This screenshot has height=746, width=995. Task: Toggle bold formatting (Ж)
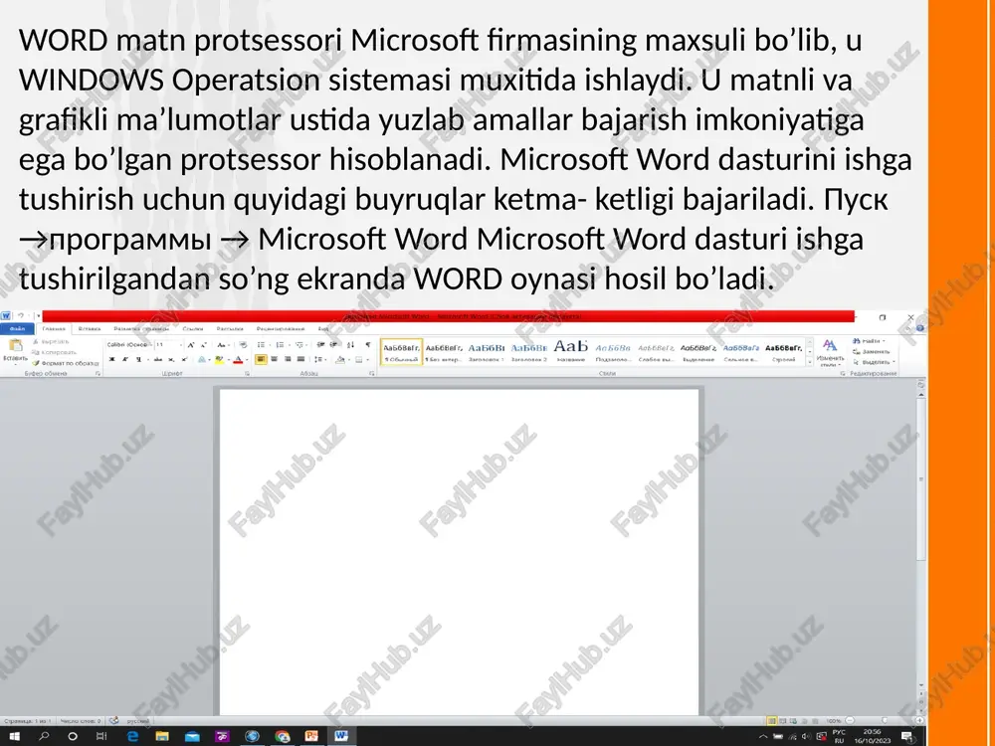[x=111, y=360]
